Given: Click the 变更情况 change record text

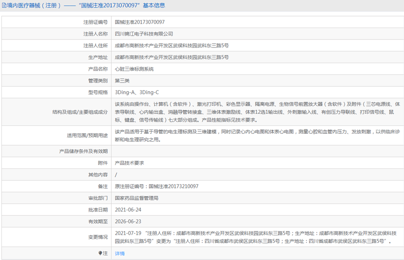Looking at the screenshot, I should (x=257, y=237).
